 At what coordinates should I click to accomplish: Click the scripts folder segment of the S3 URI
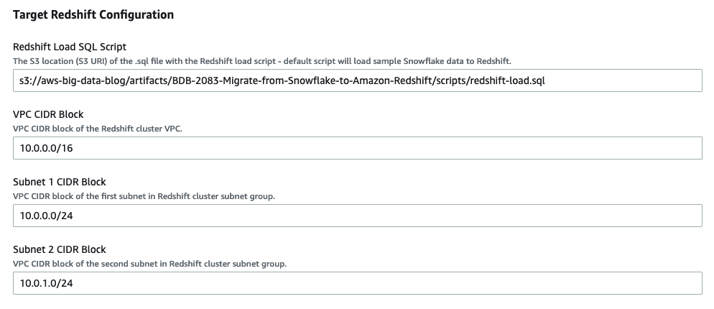coord(447,80)
